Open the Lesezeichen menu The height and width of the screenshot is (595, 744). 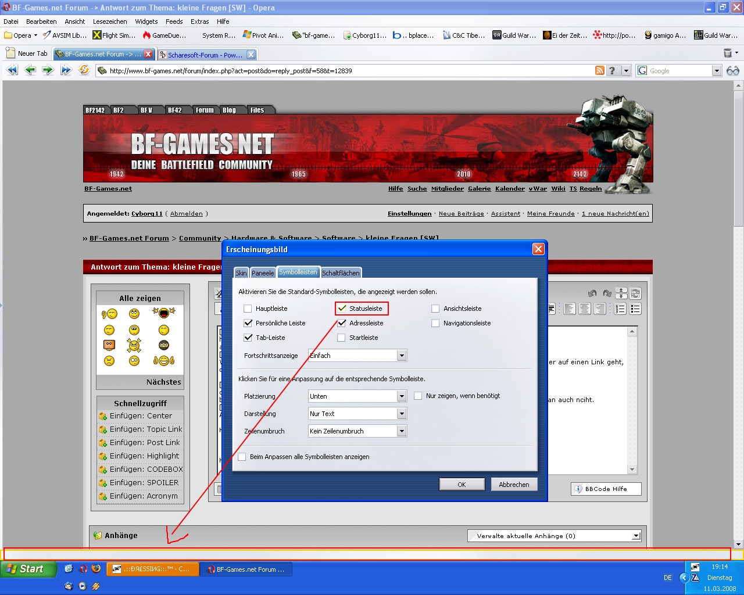(x=110, y=21)
